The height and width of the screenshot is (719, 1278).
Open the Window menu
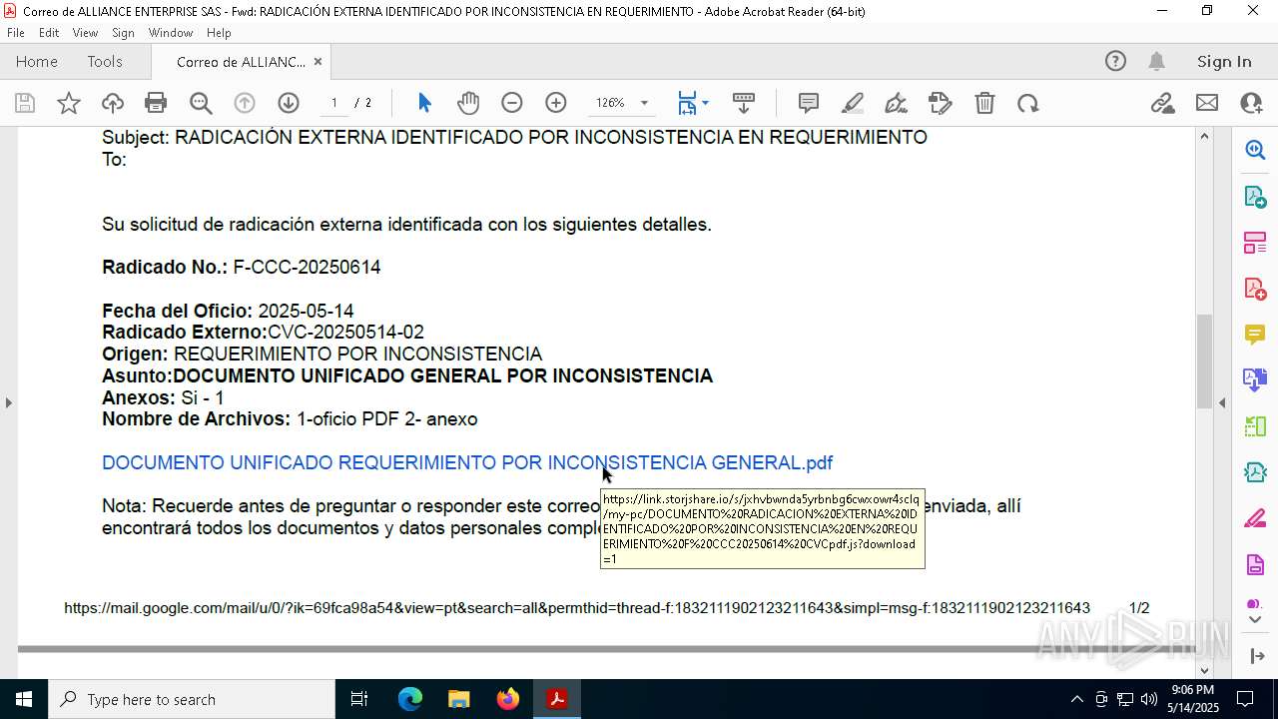tap(171, 33)
